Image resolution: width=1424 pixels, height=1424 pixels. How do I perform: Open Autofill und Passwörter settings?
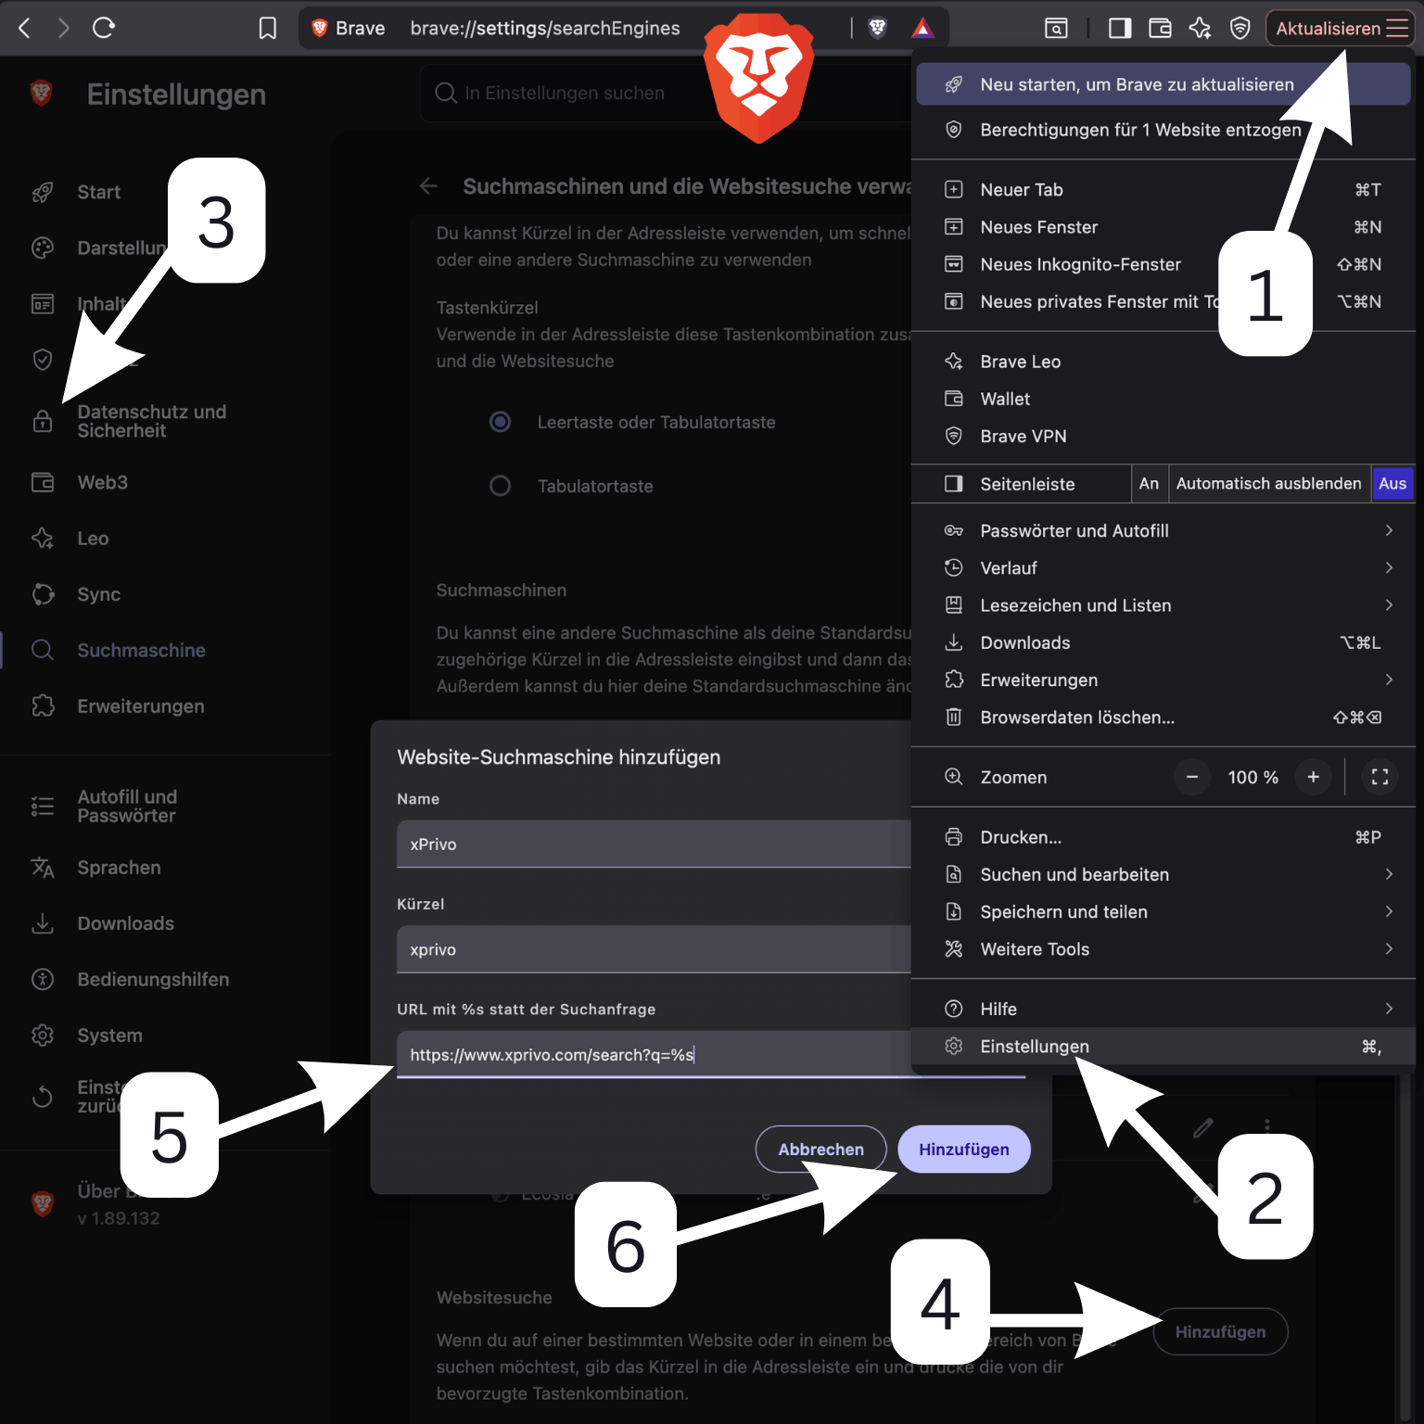tap(127, 807)
